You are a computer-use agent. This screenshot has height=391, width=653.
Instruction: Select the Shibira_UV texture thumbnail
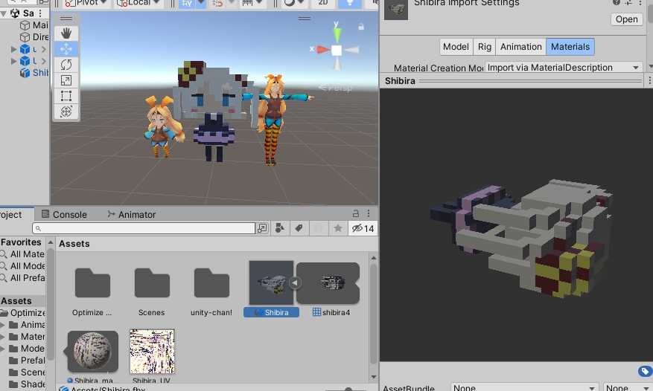[152, 352]
